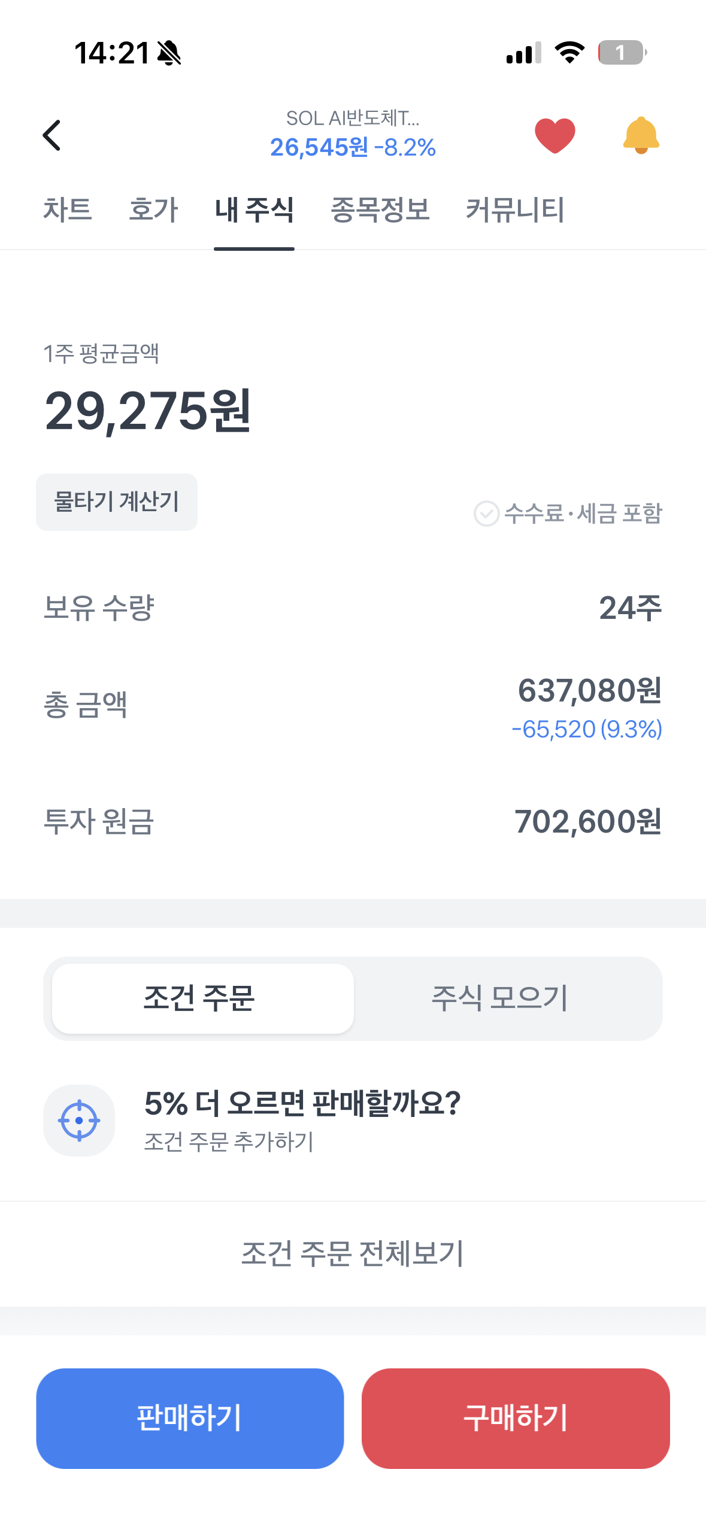The width and height of the screenshot is (706, 1530).
Task: Open the 차트 tab
Action: (67, 210)
